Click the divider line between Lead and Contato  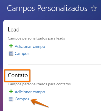click(x=54, y=64)
